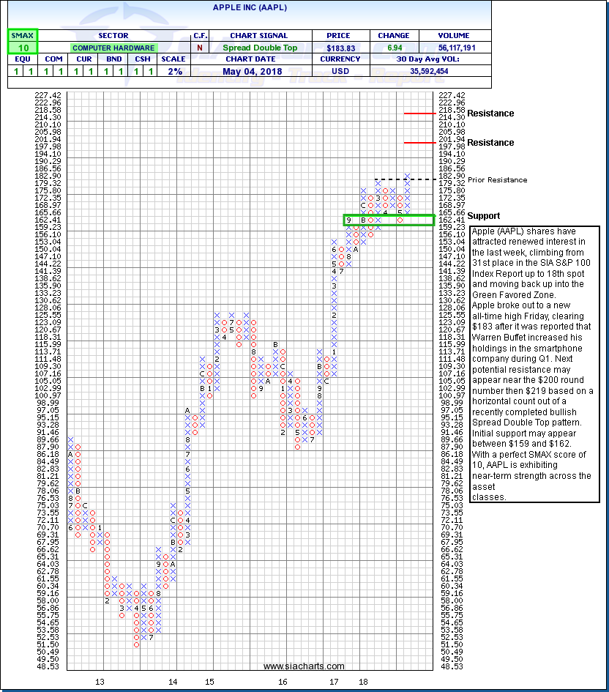This screenshot has width=609, height=692.
Task: Select the green SMAX score 10 box
Action: 22,47
